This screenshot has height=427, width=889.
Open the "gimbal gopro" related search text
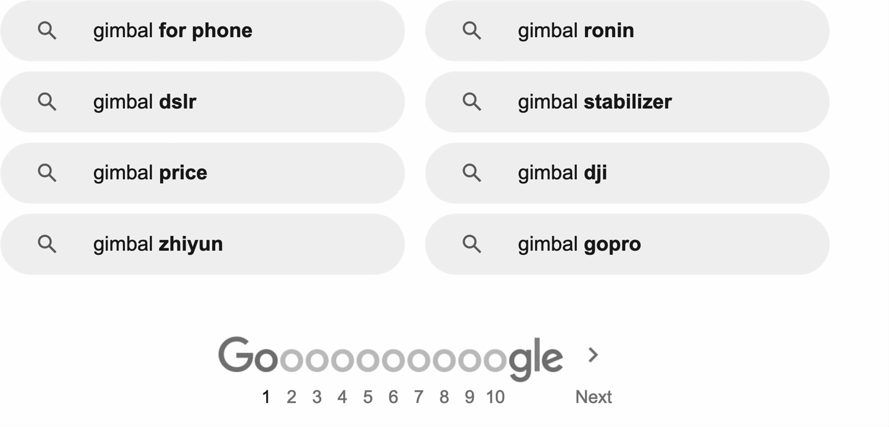[579, 244]
